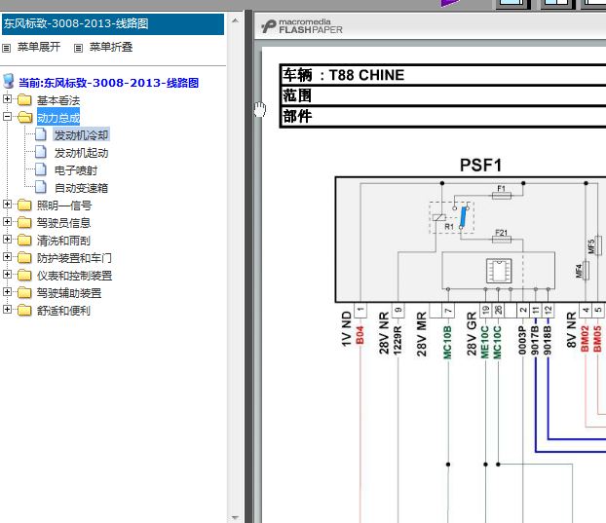The height and width of the screenshot is (523, 606).
Task: Click the 菜单展开 expand-menu link
Action: [x=39, y=47]
